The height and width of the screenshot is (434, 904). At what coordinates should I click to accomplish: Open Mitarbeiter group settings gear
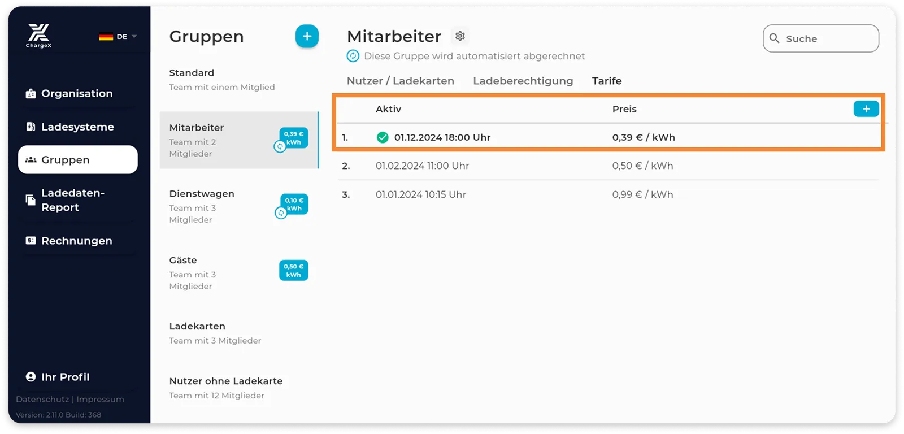460,36
